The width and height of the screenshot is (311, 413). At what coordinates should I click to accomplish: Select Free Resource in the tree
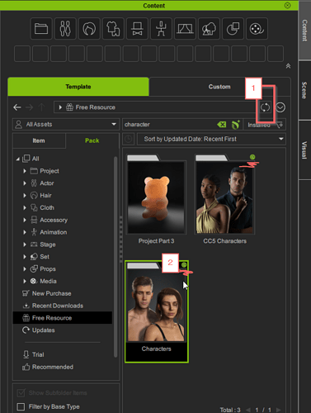coord(63,318)
